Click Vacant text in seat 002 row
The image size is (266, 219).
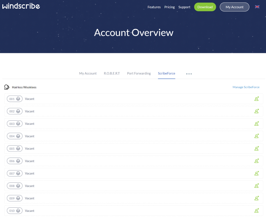[x=30, y=111]
